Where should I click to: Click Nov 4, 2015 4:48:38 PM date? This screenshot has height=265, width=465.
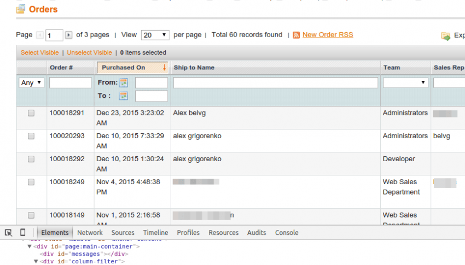pos(128,187)
